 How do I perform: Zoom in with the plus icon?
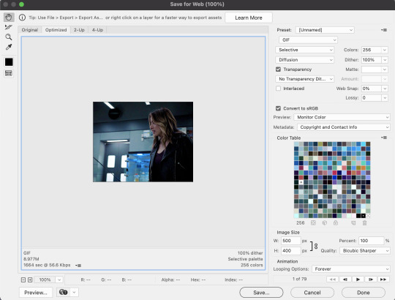point(30,280)
